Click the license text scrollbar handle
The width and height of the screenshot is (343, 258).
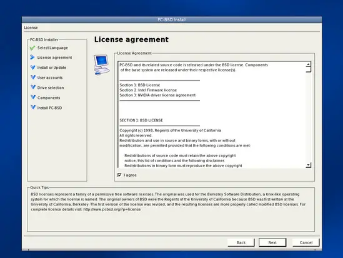coord(308,70)
